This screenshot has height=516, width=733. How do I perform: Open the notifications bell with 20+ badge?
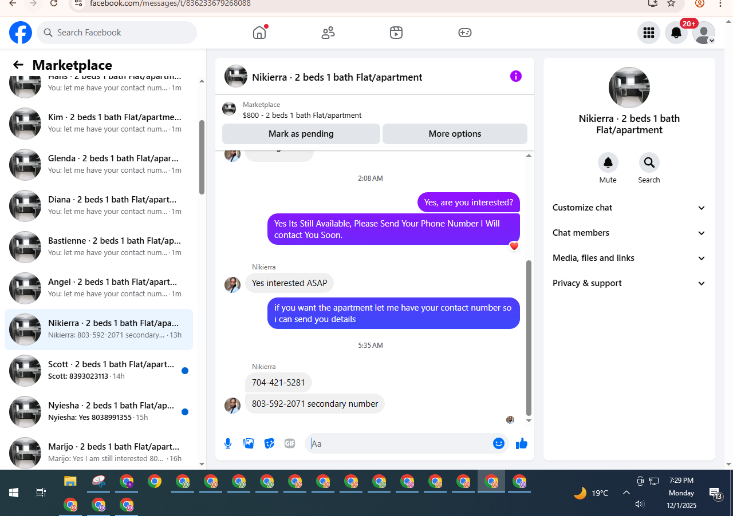coord(676,33)
